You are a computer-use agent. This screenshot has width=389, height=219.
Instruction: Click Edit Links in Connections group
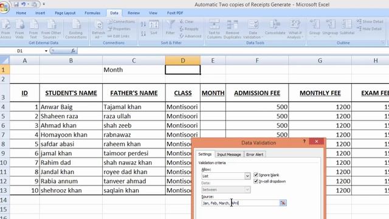coord(119,36)
